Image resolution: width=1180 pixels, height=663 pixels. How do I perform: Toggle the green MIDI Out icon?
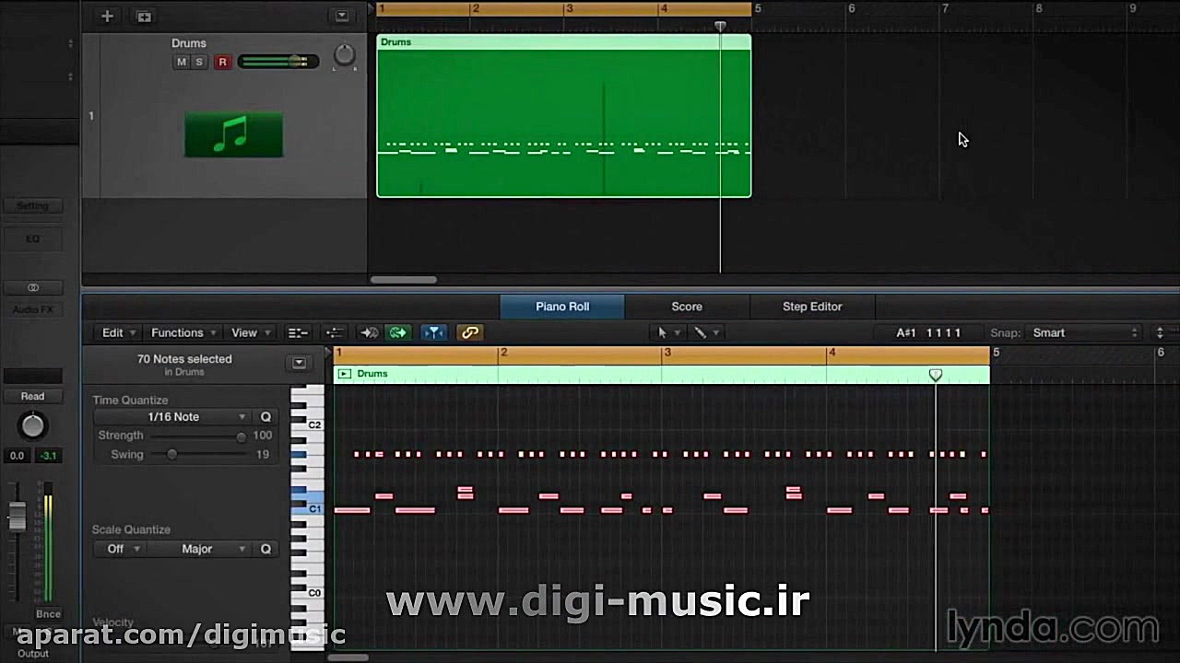pos(398,332)
